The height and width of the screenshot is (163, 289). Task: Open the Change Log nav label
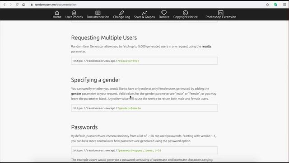tap(121, 17)
